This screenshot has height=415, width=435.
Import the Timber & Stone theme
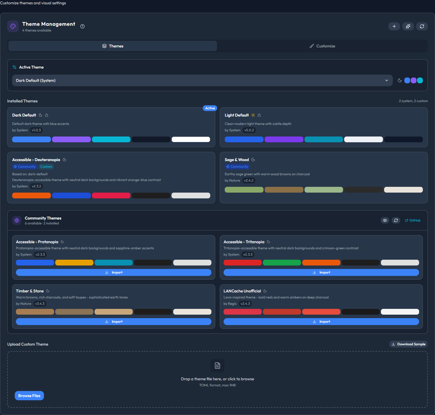(114, 322)
